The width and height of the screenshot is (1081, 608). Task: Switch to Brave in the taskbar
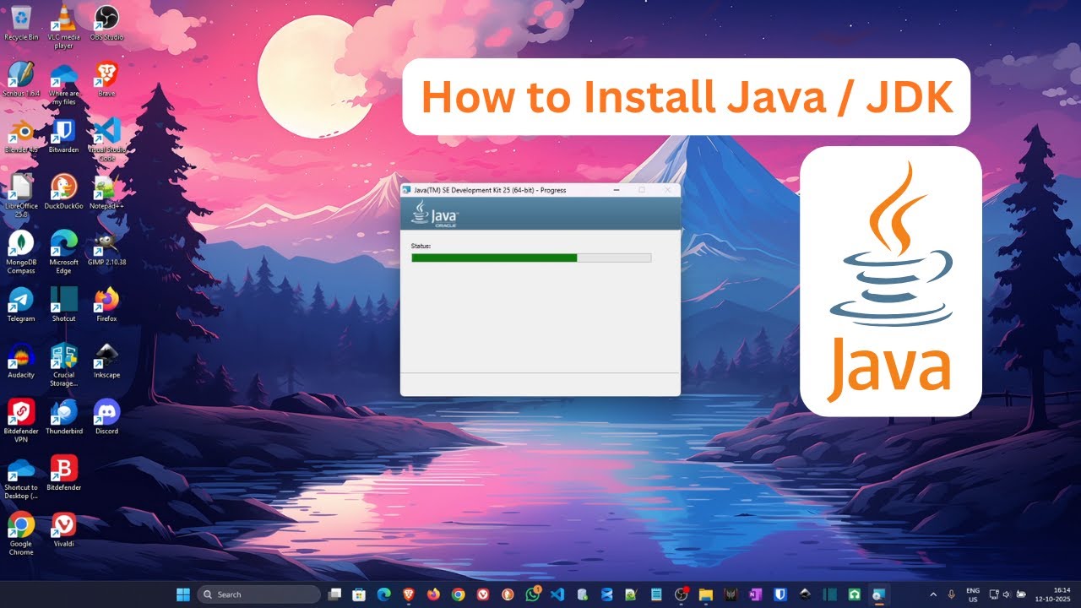(409, 594)
